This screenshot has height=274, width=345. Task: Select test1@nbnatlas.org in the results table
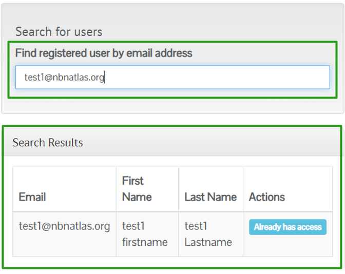point(64,226)
